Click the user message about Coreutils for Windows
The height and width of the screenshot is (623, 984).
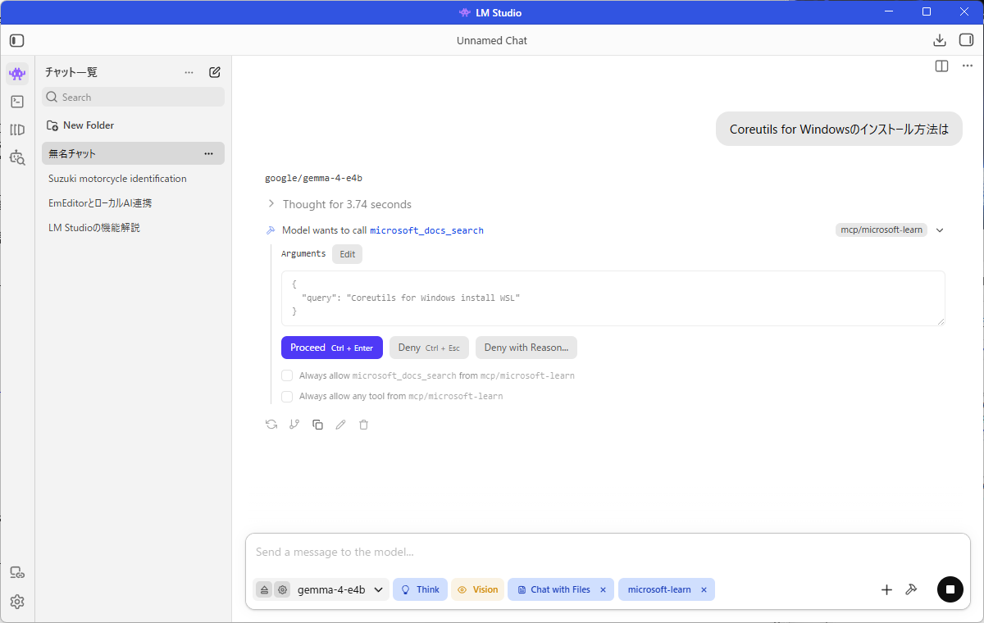point(839,129)
